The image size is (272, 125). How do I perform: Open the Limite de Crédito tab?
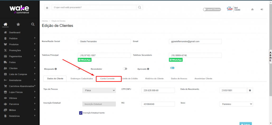[130, 79]
